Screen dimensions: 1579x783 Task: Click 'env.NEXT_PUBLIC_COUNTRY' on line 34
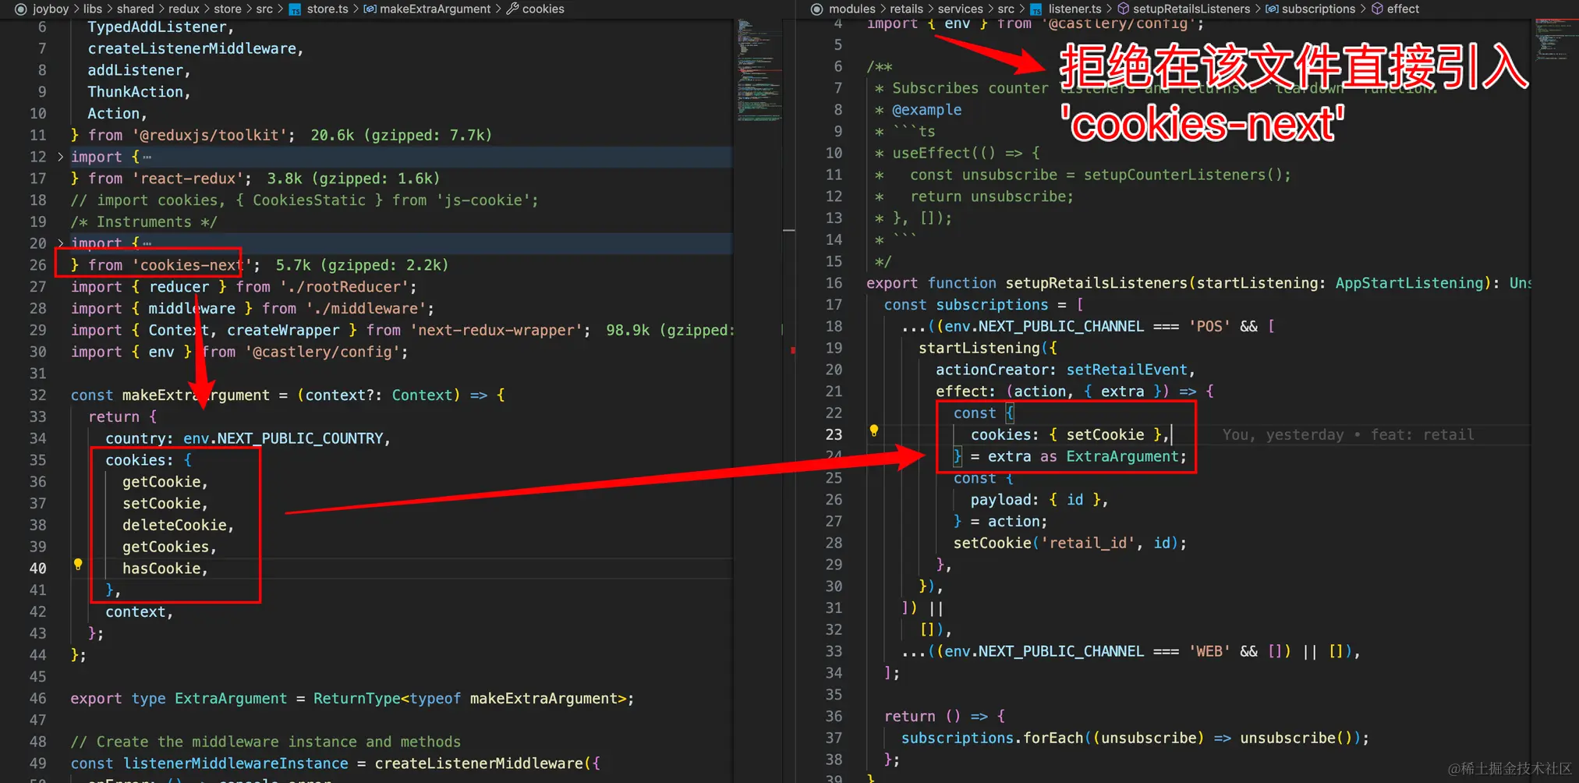(x=284, y=439)
